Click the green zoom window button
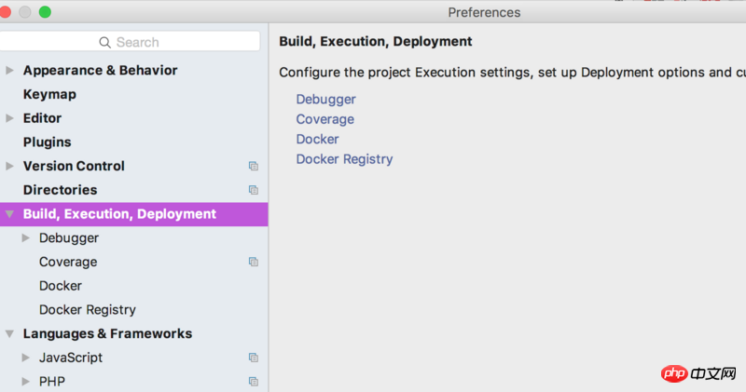Screen dimensions: 746x392 click(x=45, y=12)
